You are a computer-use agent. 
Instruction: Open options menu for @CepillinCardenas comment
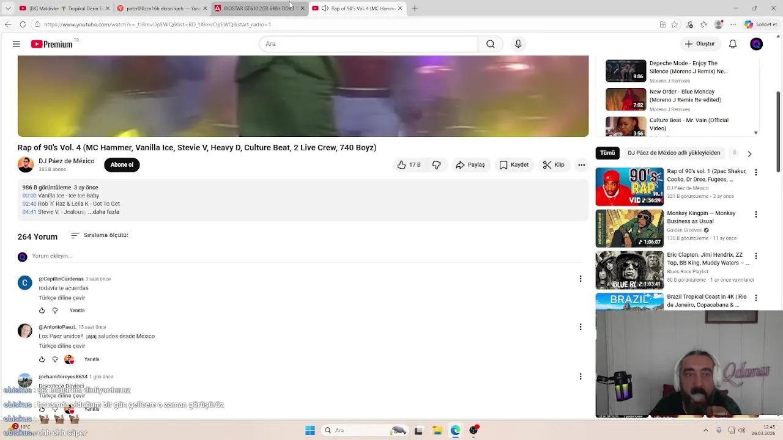[x=581, y=279]
